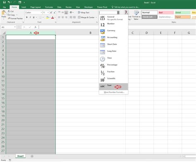The height and width of the screenshot is (162, 196).
Task: Switch to the Developer tab
Action: coord(88,7)
